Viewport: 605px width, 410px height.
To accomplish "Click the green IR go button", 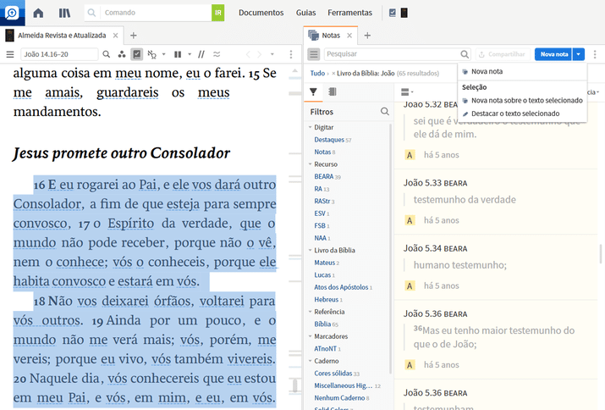I will [x=218, y=13].
